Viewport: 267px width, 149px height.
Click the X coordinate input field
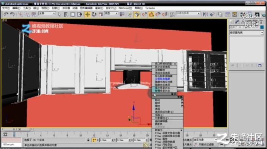105,140
